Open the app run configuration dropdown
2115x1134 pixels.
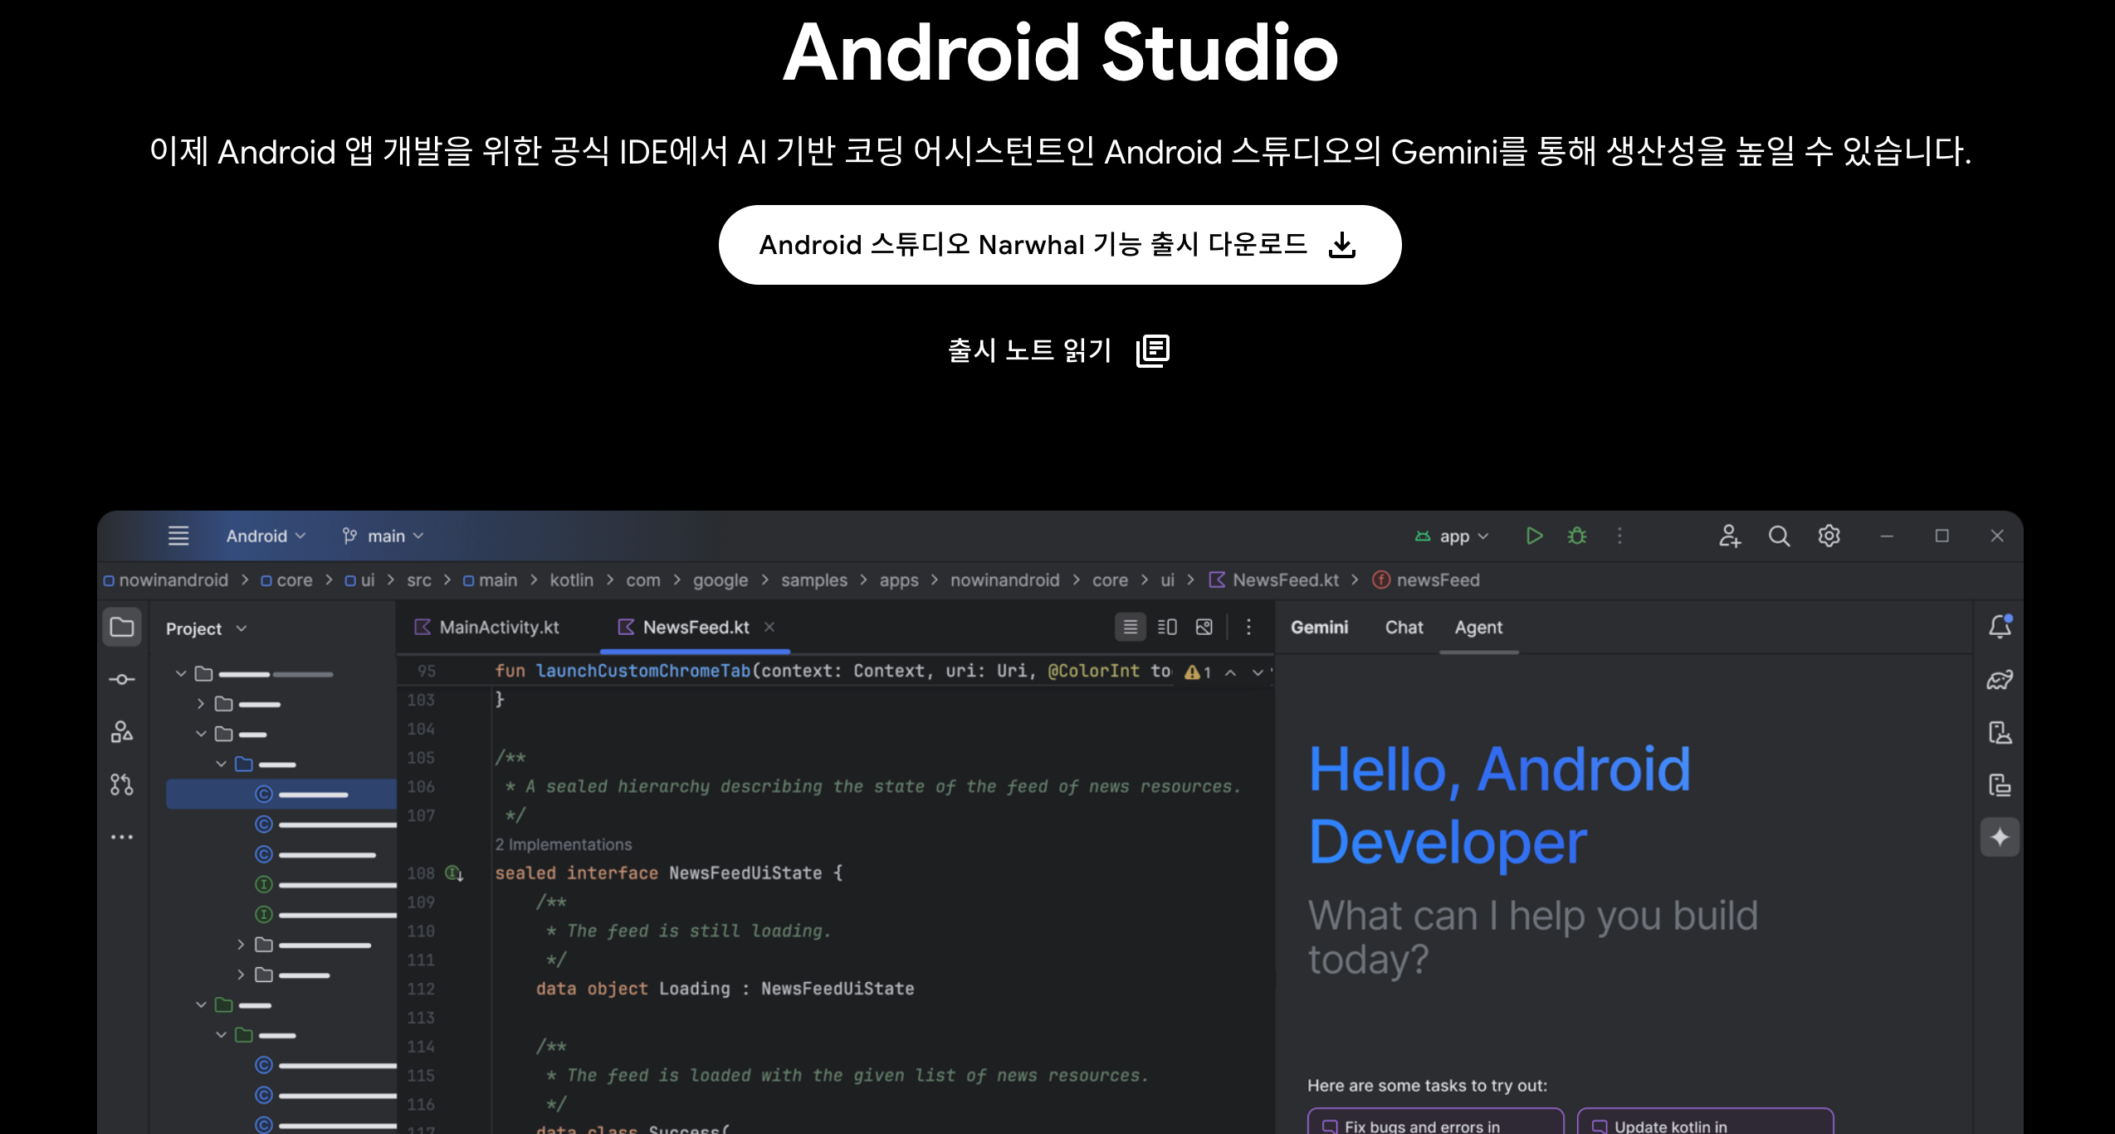pyautogui.click(x=1453, y=536)
